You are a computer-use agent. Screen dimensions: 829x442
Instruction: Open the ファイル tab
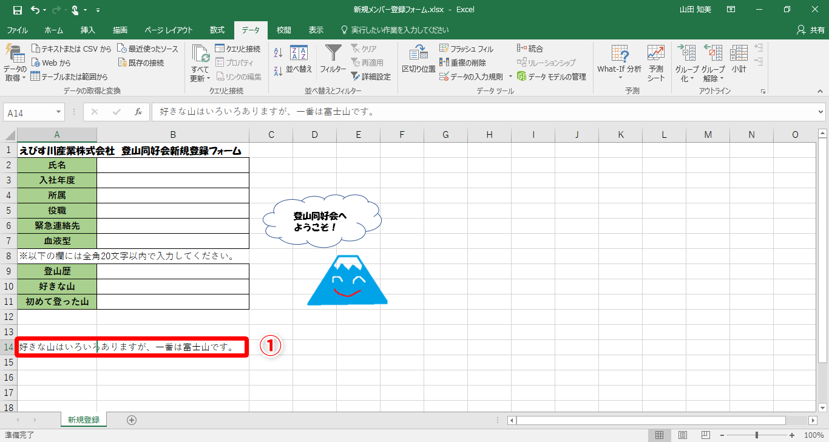pyautogui.click(x=17, y=30)
